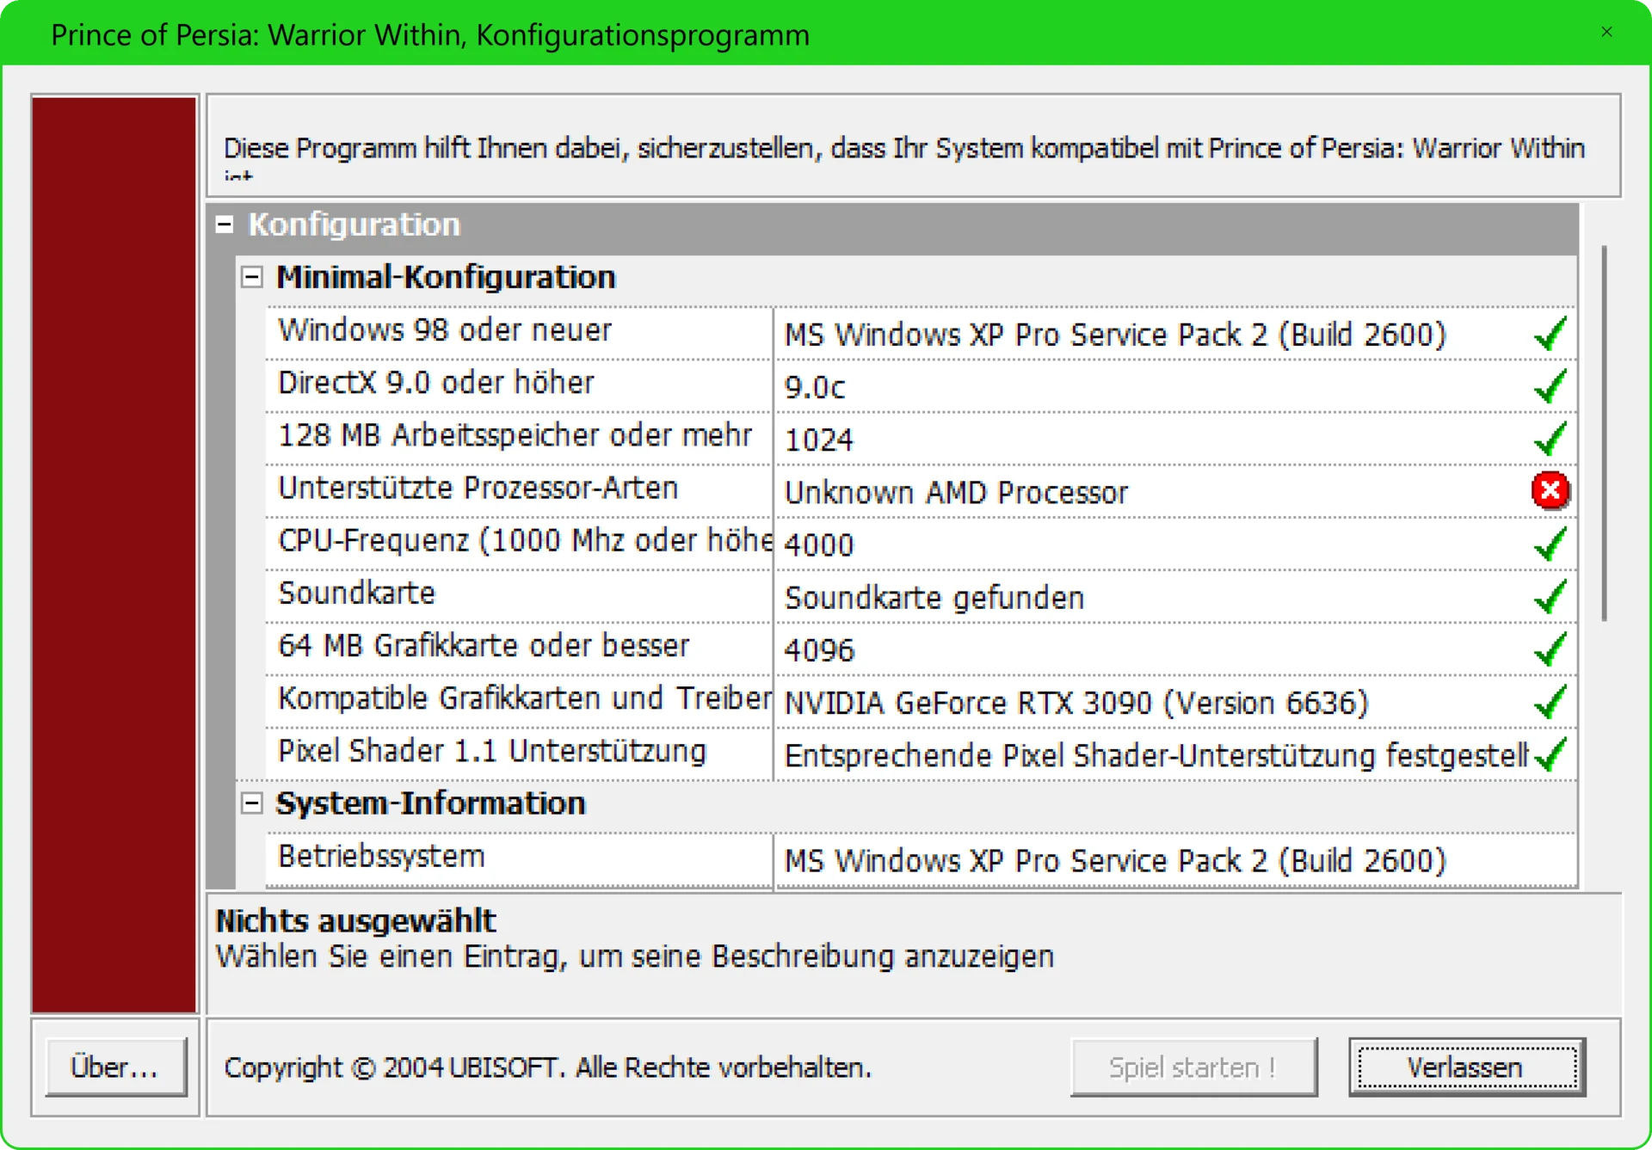This screenshot has width=1652, height=1150.
Task: Click the green checkmark for Windows 98 row
Action: [x=1550, y=334]
